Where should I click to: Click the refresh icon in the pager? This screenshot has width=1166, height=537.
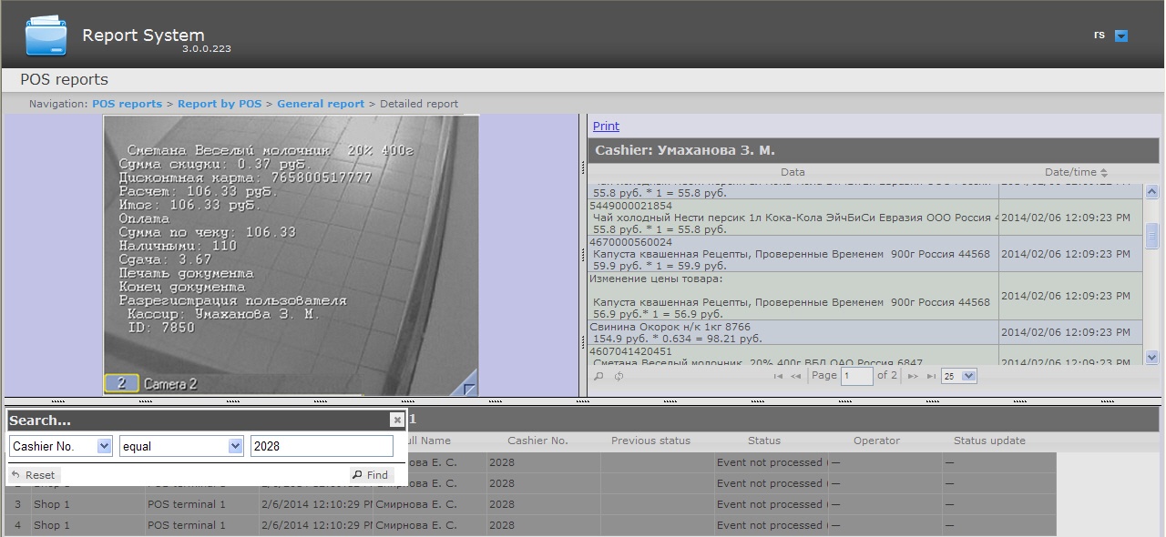tap(619, 376)
